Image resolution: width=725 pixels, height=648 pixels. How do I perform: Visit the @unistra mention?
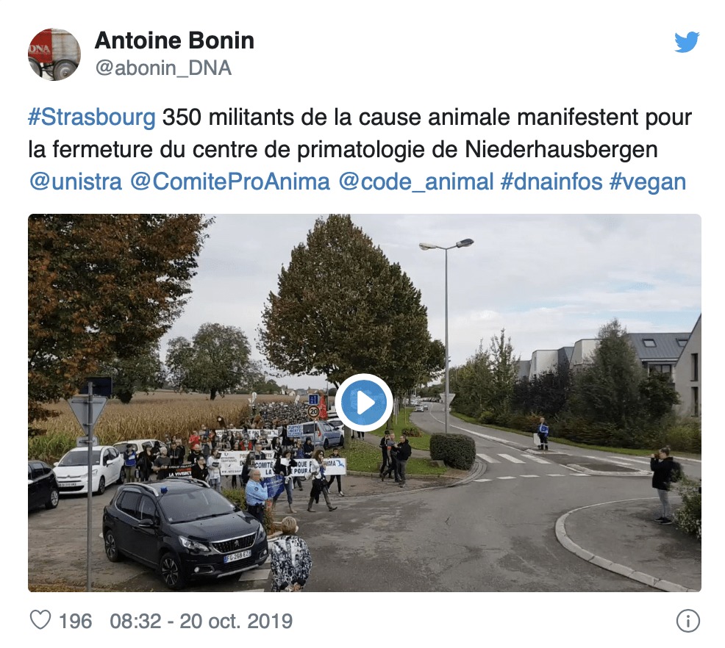(x=75, y=181)
